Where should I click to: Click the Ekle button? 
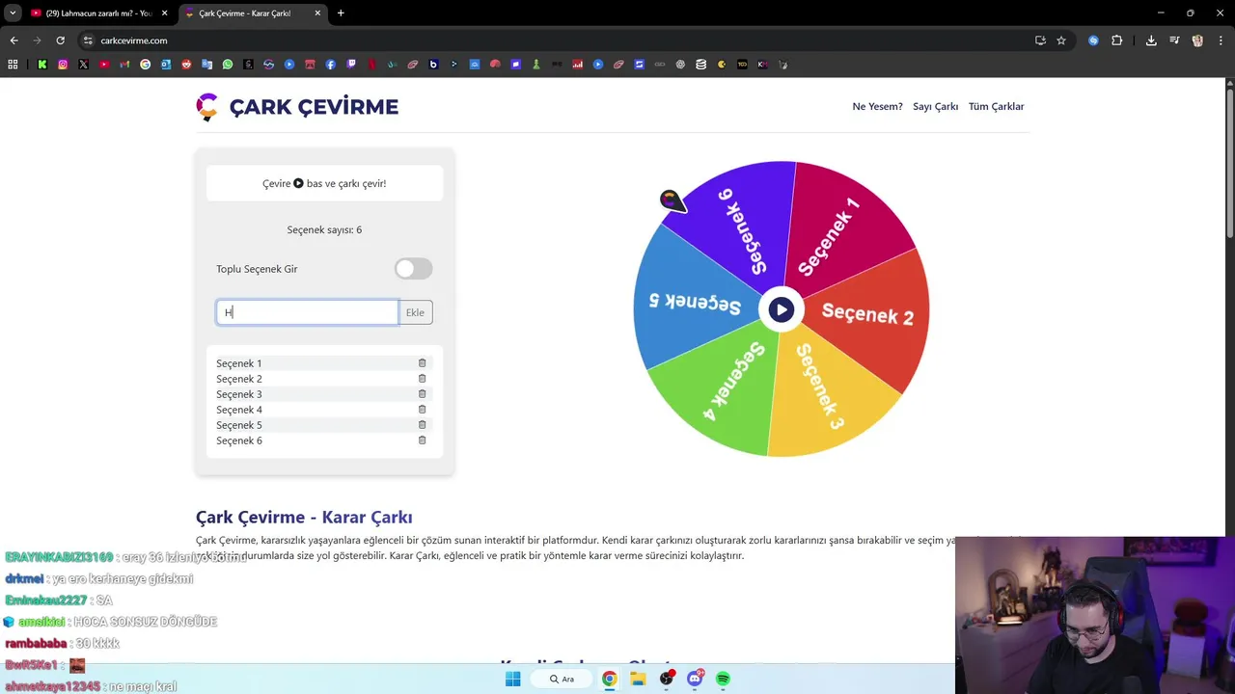[x=415, y=312]
